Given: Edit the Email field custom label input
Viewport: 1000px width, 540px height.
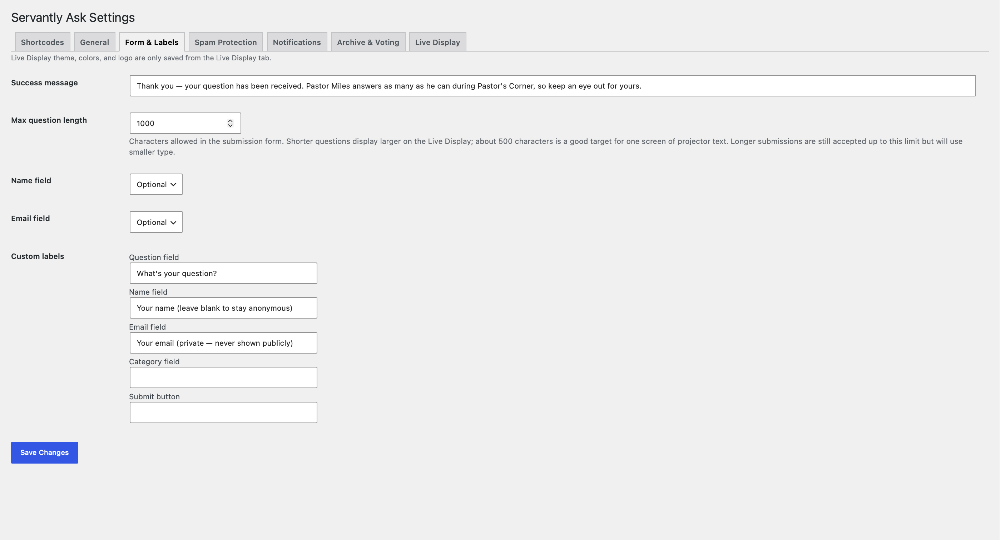Looking at the screenshot, I should pyautogui.click(x=223, y=342).
